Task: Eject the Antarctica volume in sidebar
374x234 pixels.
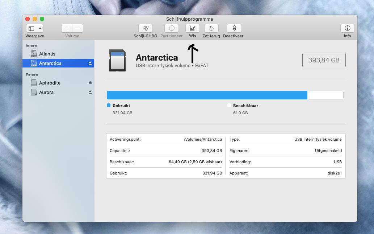Action: pyautogui.click(x=90, y=63)
